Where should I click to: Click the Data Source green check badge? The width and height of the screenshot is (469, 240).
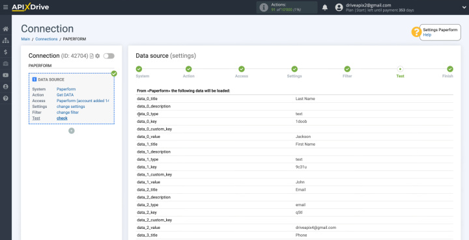click(114, 73)
